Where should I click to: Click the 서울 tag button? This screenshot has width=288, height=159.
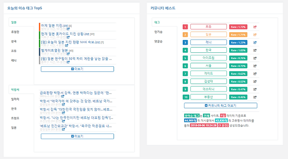208,66
